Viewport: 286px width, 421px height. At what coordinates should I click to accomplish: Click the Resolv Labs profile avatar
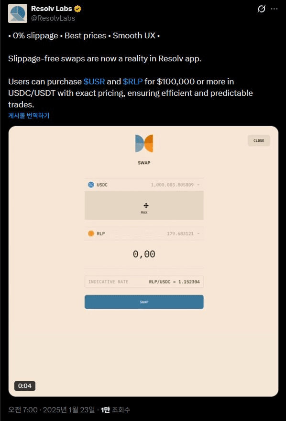(x=17, y=13)
